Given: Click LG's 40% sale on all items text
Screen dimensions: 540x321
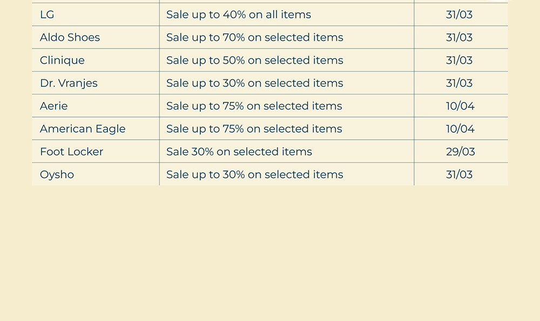Looking at the screenshot, I should tap(238, 15).
